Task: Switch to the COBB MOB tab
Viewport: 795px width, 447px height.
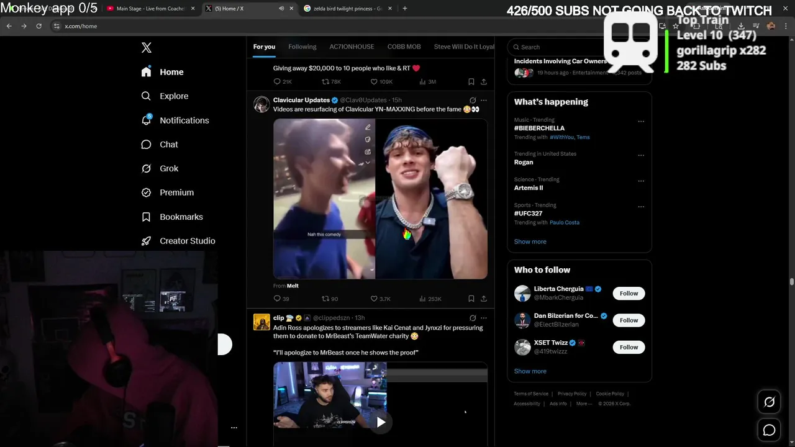Action: click(x=404, y=47)
